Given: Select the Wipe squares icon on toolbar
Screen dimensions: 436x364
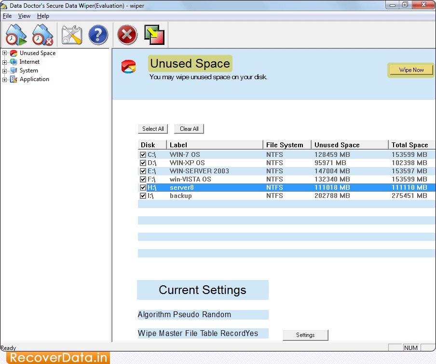Looking at the screenshot, I should click(x=153, y=34).
